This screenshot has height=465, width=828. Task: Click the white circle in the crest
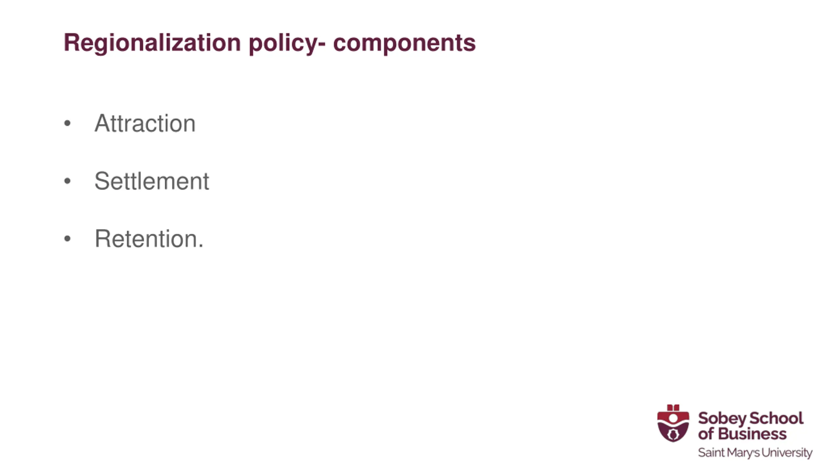pyautogui.click(x=673, y=418)
